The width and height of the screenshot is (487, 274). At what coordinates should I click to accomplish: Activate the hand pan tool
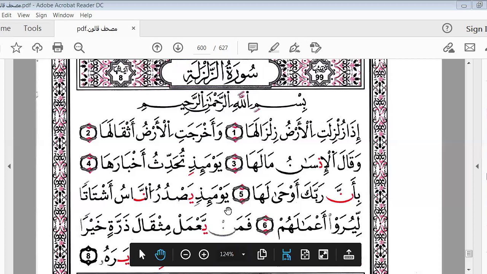(160, 255)
